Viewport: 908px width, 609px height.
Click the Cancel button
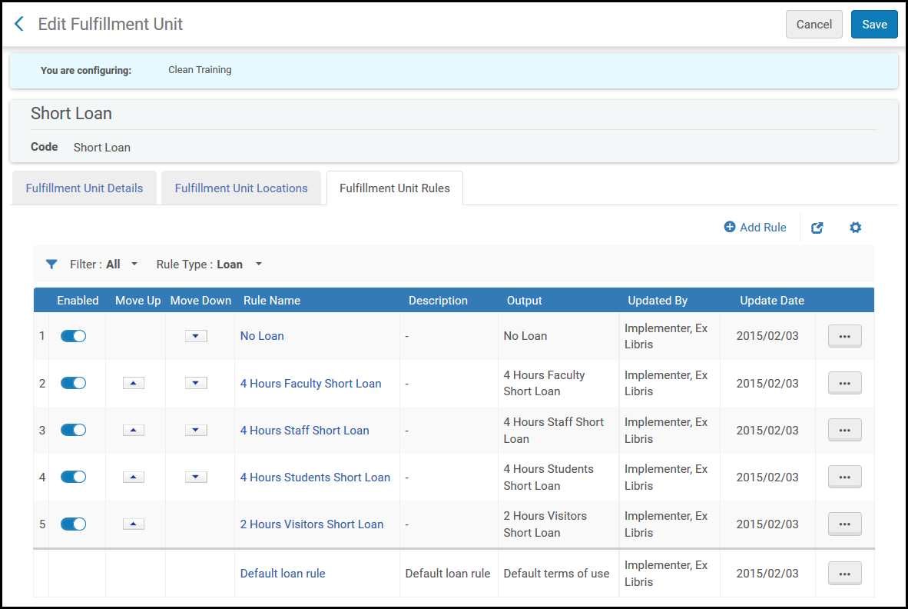[814, 25]
